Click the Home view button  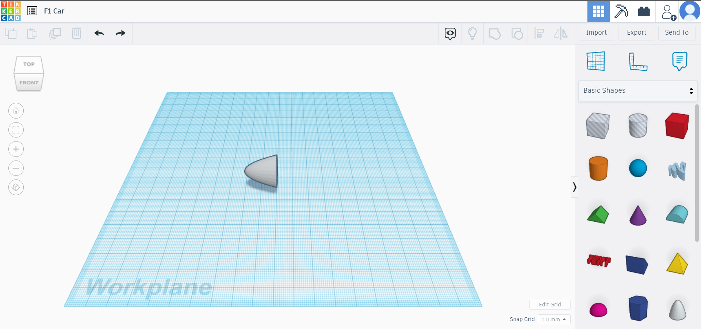16,111
